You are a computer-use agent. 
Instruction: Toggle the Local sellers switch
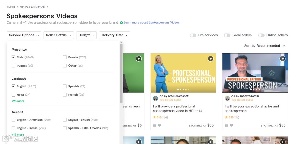[227, 35]
